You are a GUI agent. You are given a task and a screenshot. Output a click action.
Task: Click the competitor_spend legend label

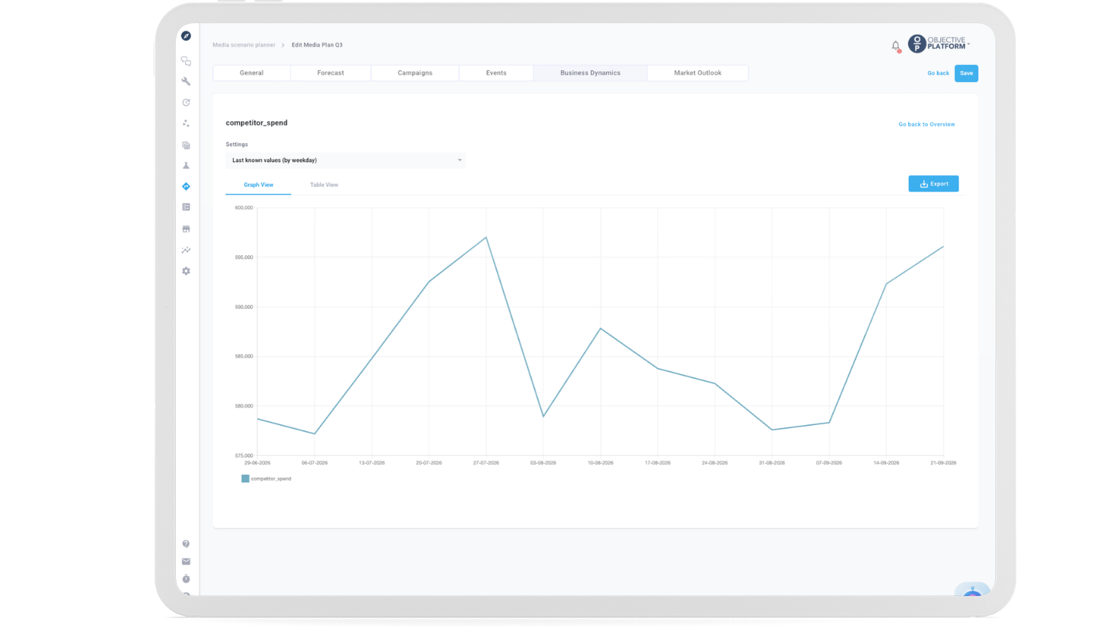point(271,479)
